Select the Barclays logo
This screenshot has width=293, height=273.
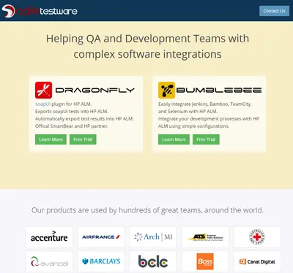[101, 262]
